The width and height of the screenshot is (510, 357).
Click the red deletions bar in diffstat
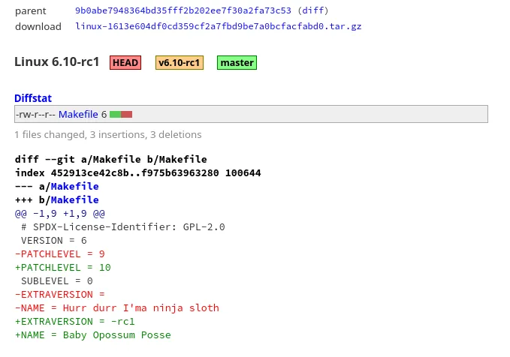[126, 114]
